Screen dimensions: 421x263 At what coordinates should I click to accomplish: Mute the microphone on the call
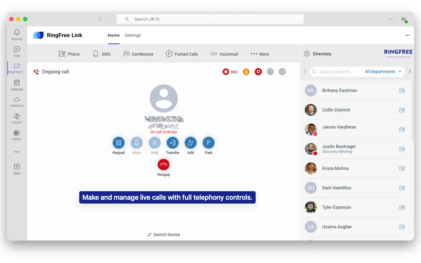click(x=137, y=143)
